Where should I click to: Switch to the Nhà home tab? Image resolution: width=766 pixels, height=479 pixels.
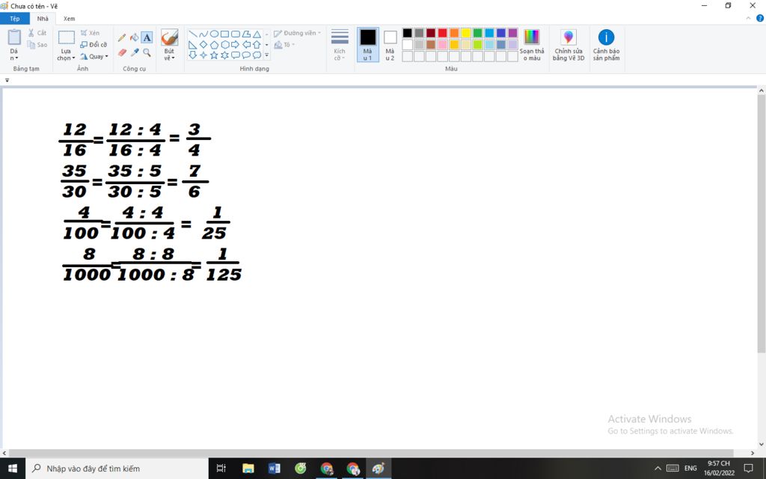pyautogui.click(x=43, y=19)
